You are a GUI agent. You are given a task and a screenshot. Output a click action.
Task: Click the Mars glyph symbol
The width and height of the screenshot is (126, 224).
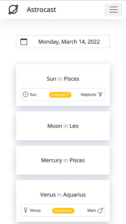100,210
